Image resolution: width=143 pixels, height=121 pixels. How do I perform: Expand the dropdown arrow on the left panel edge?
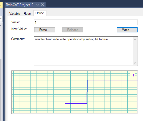1,19
